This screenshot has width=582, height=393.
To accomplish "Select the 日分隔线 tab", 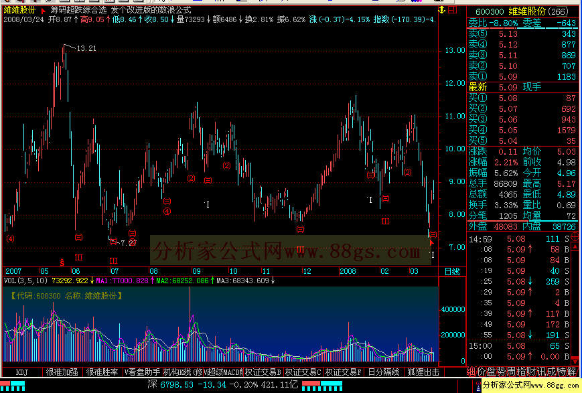I will pyautogui.click(x=383, y=372).
